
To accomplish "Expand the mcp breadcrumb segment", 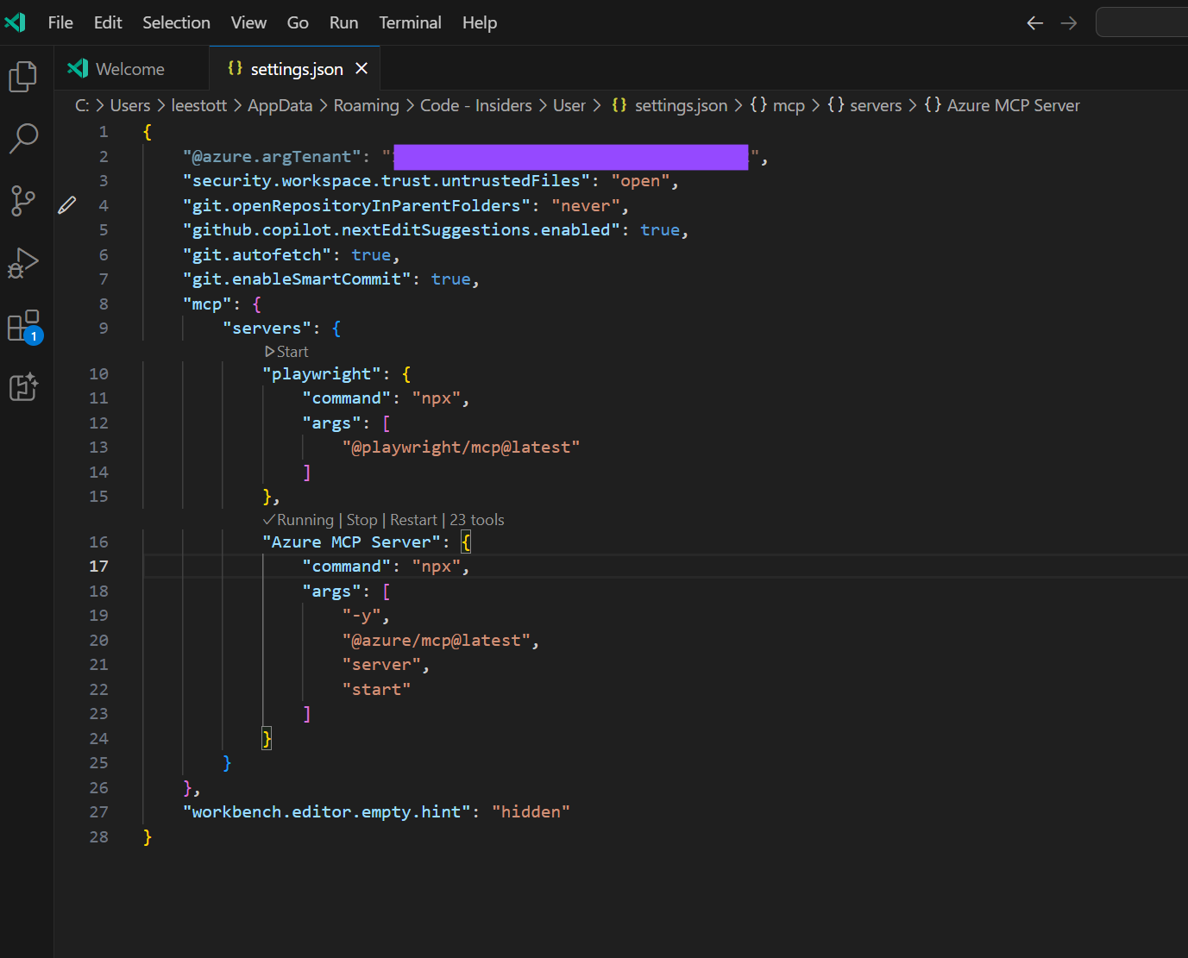I will 788,105.
